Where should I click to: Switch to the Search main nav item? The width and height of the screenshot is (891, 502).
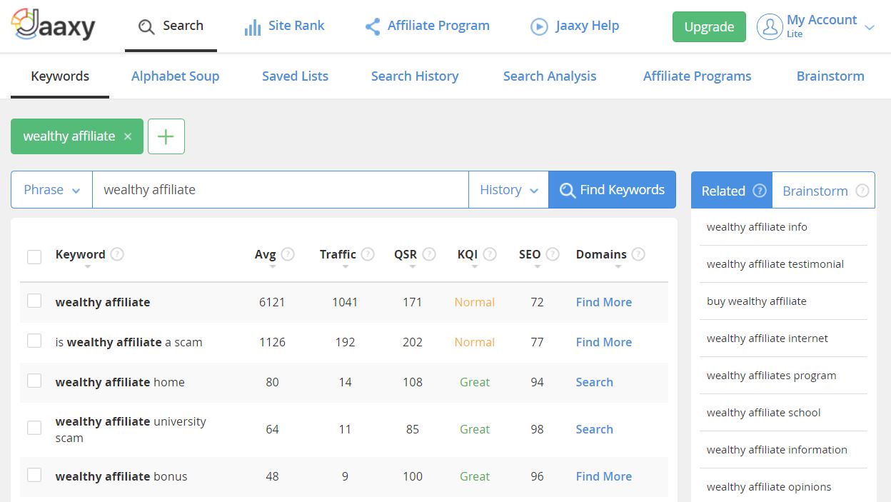pos(171,26)
